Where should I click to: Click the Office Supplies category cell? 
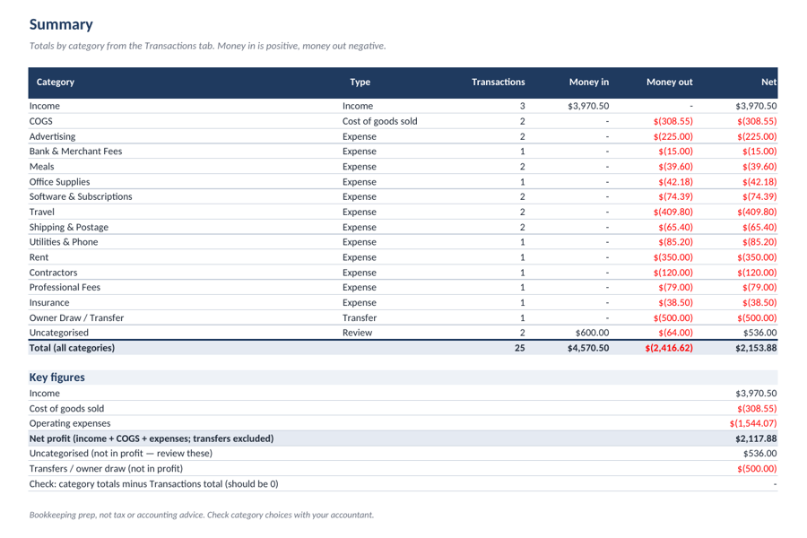(59, 182)
